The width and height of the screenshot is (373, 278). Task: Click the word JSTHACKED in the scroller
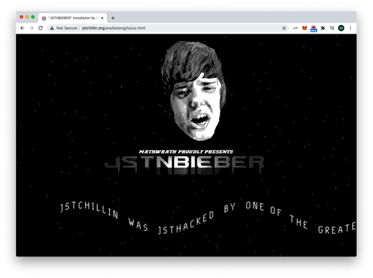click(186, 223)
